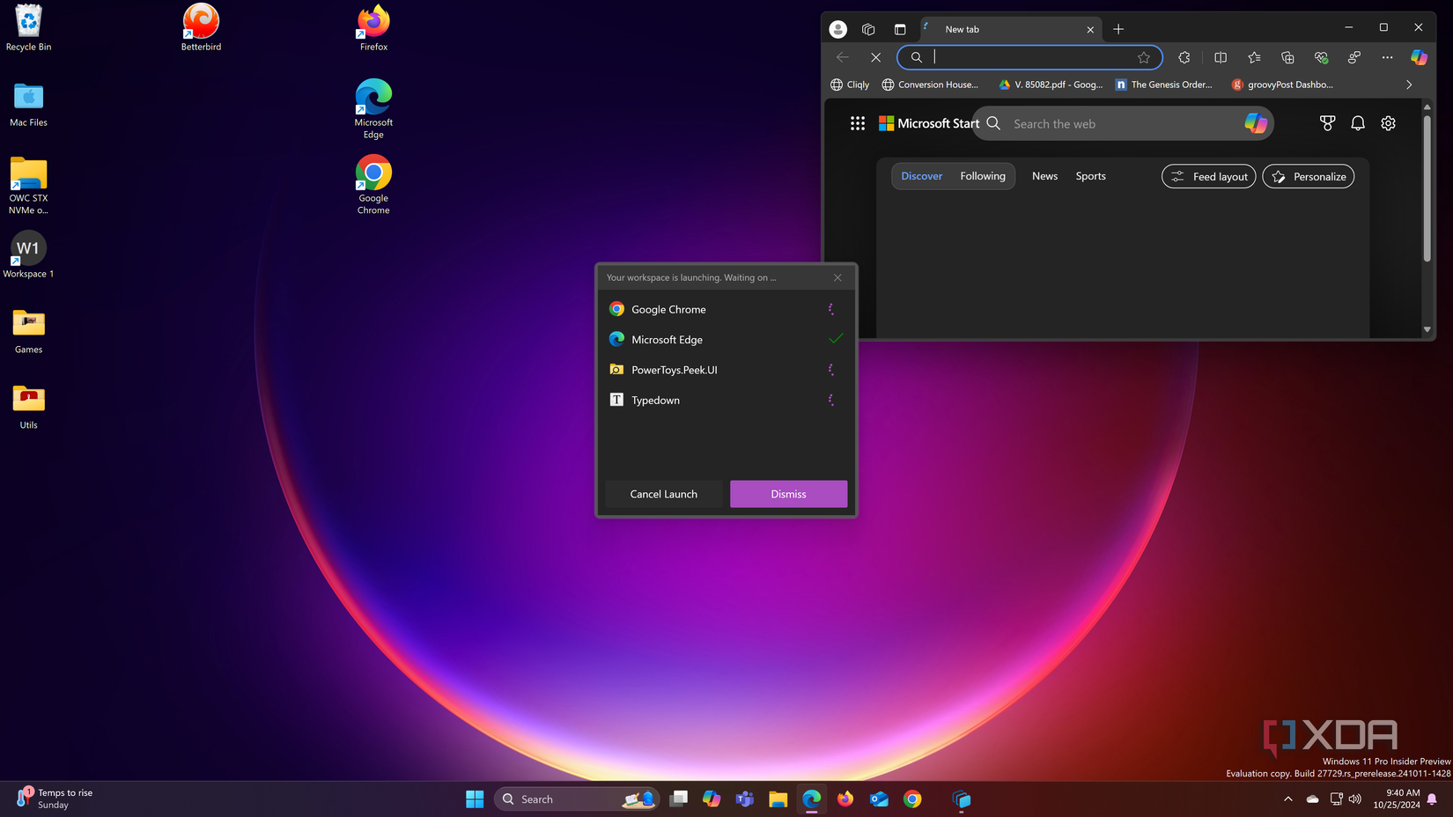Viewport: 1453px width, 817px height.
Task: Open Edge Extensions puzzle icon
Action: click(x=1184, y=57)
